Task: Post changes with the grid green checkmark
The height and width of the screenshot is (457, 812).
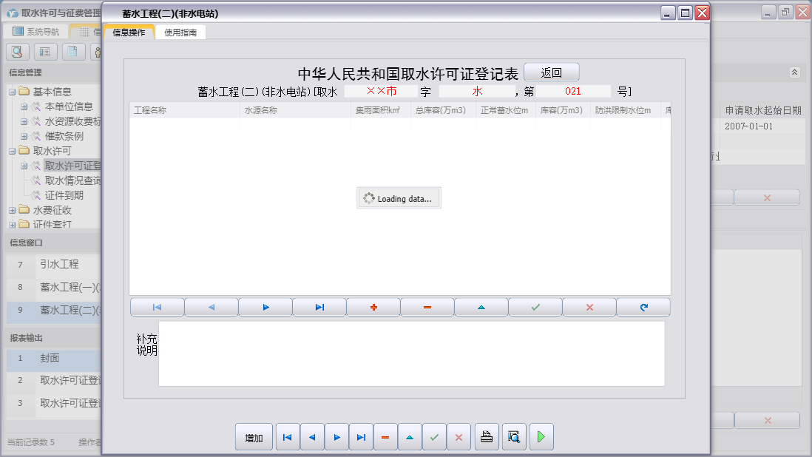Action: tap(535, 307)
